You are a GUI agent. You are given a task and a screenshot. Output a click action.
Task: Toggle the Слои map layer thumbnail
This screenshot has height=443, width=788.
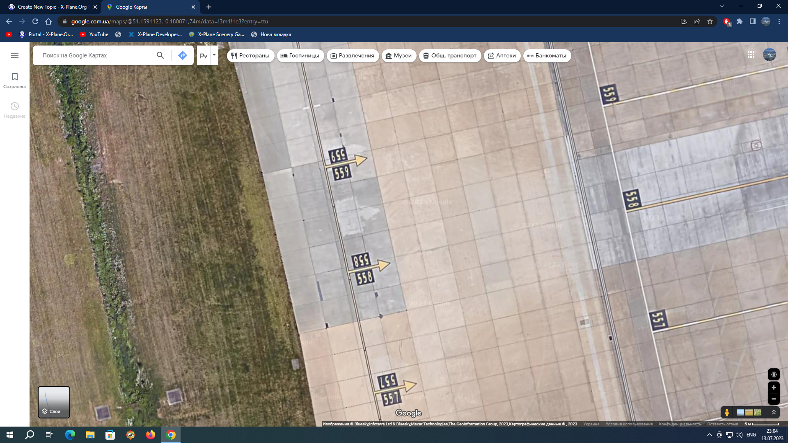(x=54, y=402)
